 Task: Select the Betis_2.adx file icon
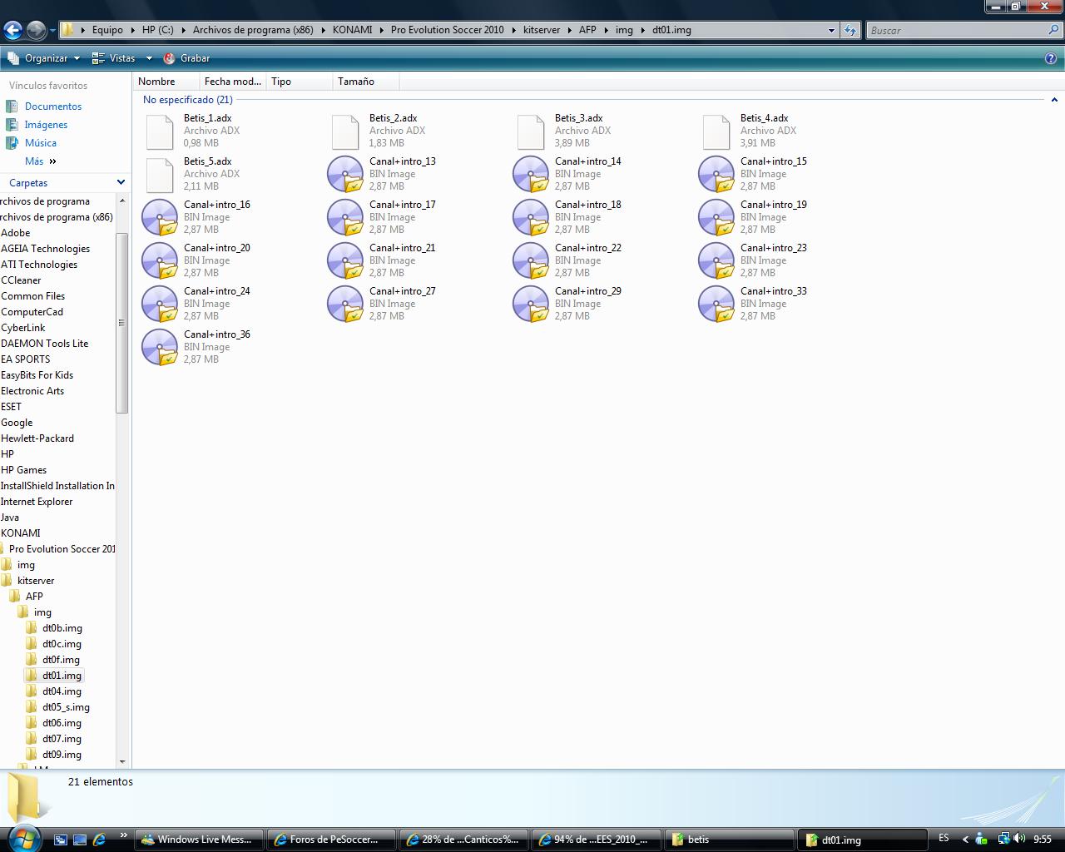point(344,131)
